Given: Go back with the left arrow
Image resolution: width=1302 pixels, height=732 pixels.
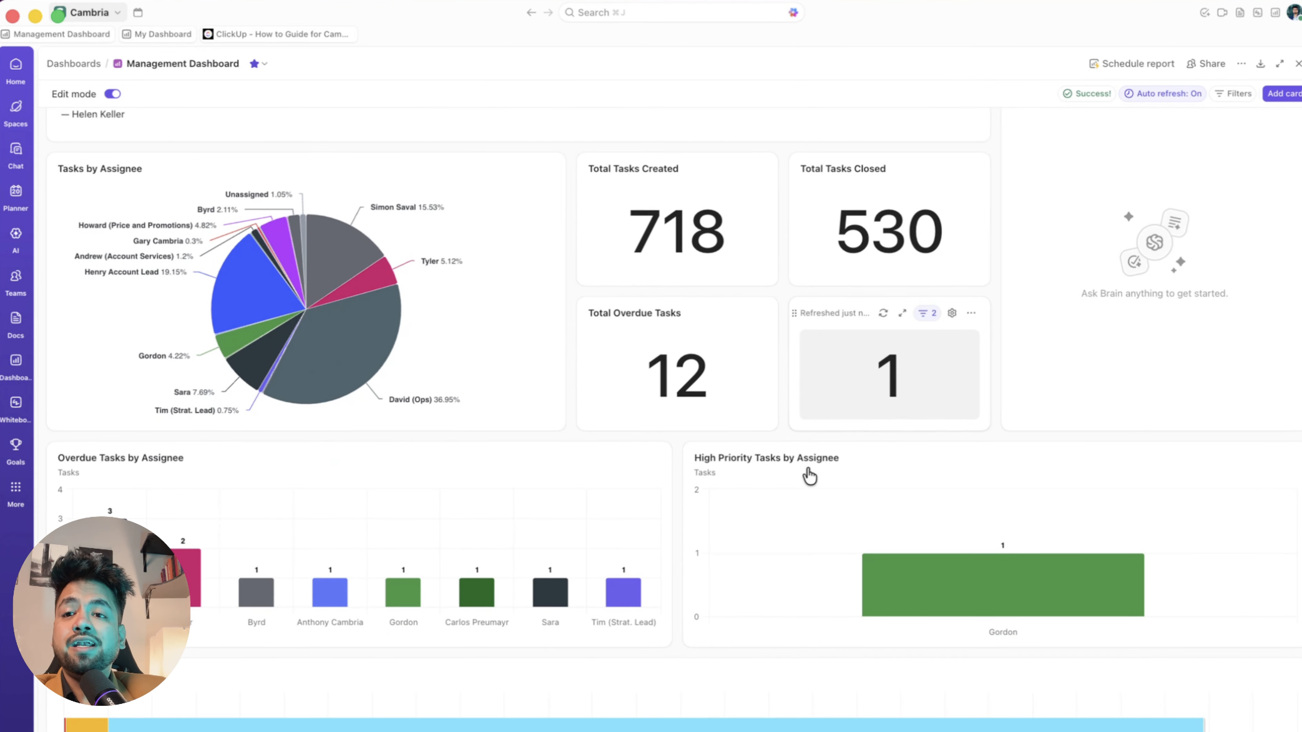Looking at the screenshot, I should pos(531,12).
